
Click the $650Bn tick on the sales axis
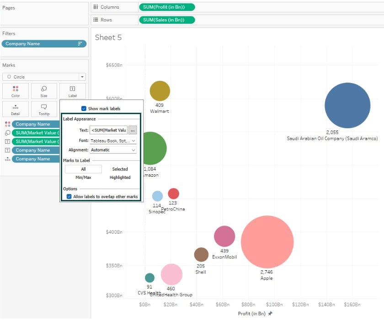pyautogui.click(x=114, y=65)
